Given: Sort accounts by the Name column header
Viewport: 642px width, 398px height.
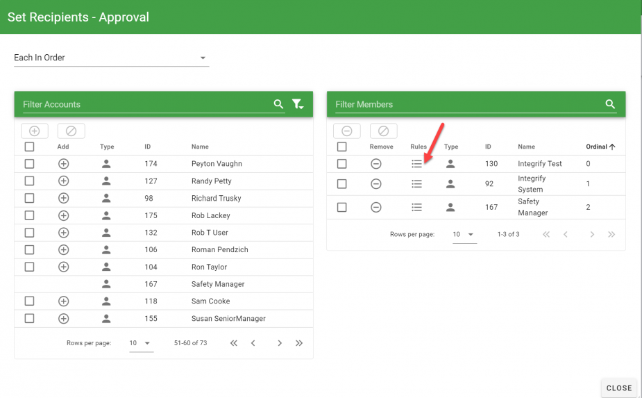Looking at the screenshot, I should click(x=200, y=147).
